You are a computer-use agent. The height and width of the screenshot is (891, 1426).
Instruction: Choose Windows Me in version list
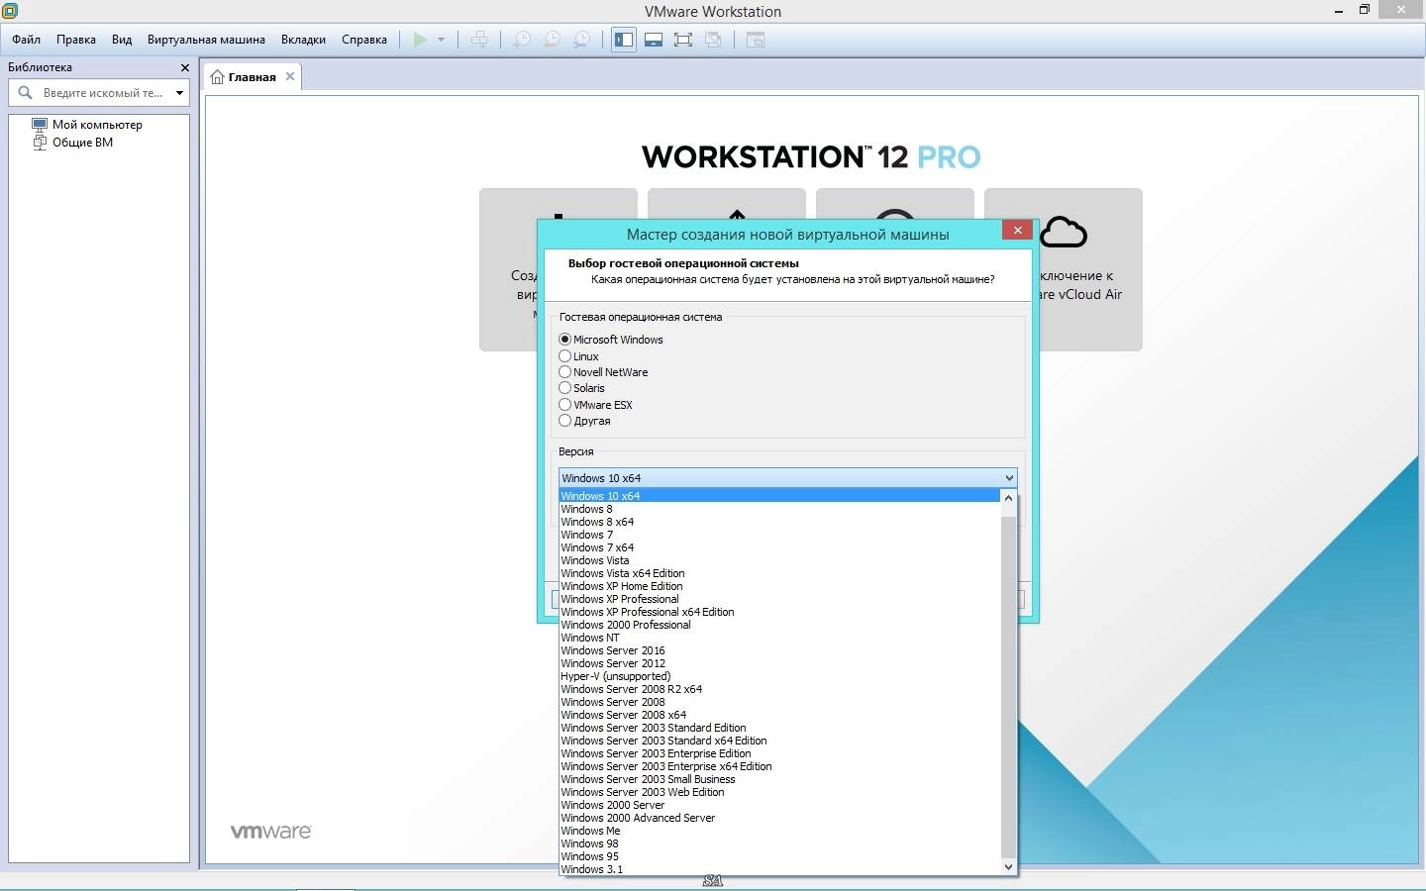pos(780,831)
